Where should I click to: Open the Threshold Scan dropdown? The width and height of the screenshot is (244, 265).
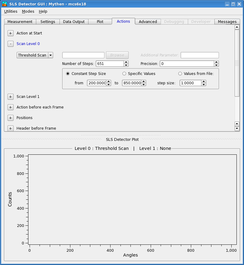[35, 55]
